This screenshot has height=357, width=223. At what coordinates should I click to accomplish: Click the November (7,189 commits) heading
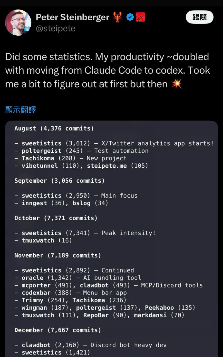[58, 255]
